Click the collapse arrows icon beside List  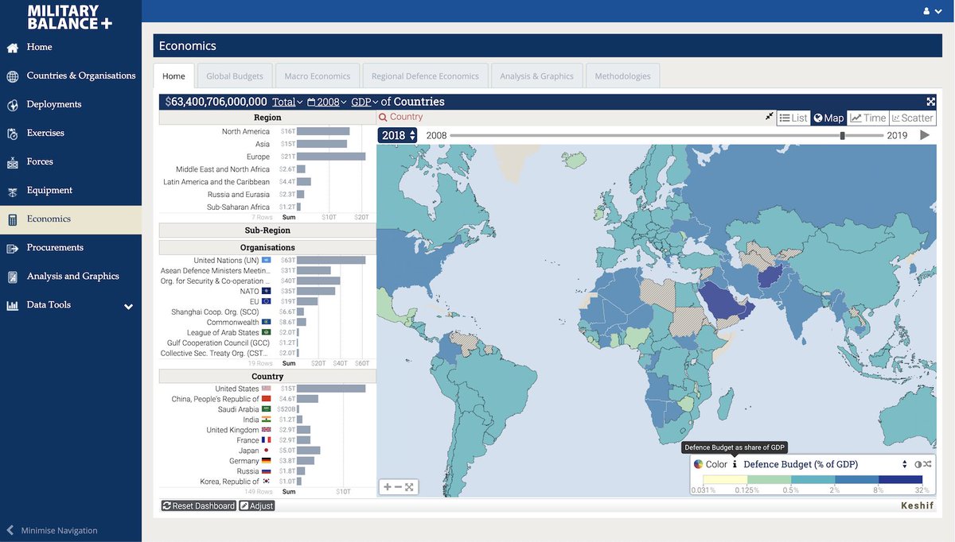point(769,116)
